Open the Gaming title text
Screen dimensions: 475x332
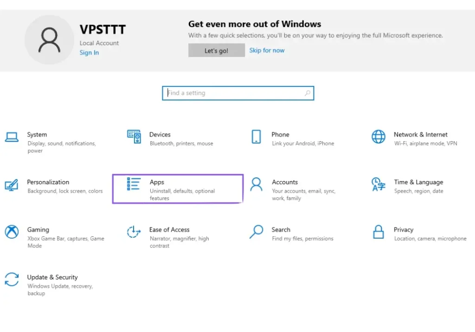38,230
